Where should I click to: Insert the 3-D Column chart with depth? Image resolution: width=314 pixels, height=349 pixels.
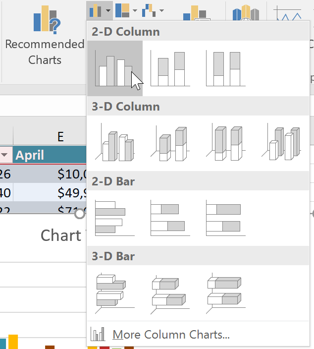281,143
